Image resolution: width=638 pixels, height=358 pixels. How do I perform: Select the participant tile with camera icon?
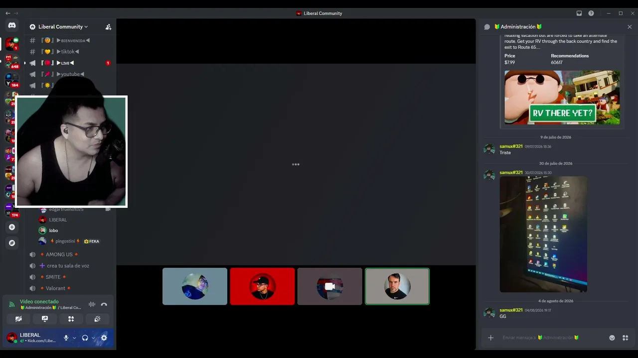pos(330,286)
